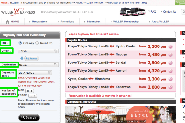This screenshot has height=123, width=185.
Task: Click the Departure date input field
Action: click(x=32, y=73)
